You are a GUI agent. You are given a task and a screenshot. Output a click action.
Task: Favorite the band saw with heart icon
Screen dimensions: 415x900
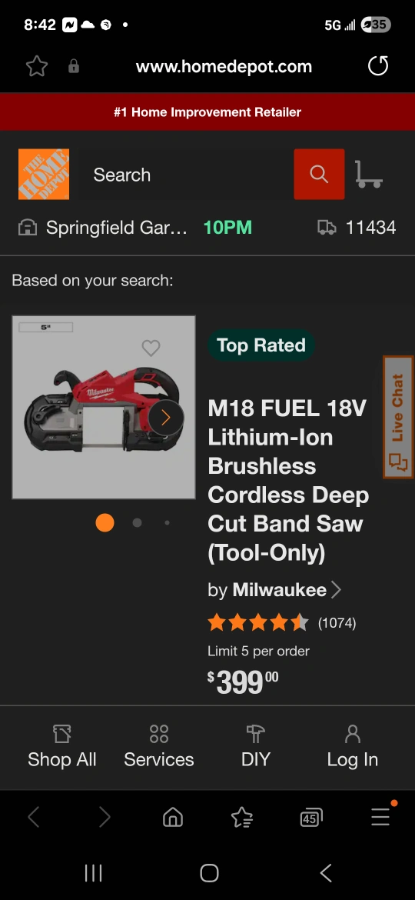coord(151,348)
